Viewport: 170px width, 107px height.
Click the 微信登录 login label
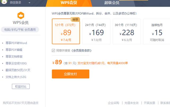tap(15, 2)
